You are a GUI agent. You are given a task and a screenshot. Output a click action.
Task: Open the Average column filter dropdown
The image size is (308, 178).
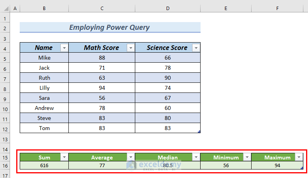point(131,157)
